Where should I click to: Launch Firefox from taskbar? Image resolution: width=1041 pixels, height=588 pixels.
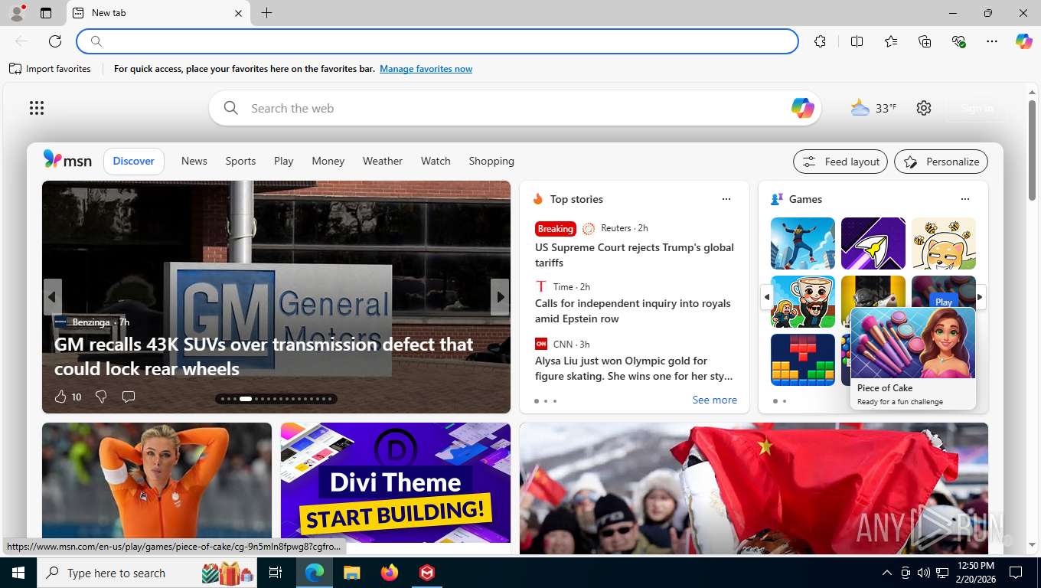[x=390, y=573]
